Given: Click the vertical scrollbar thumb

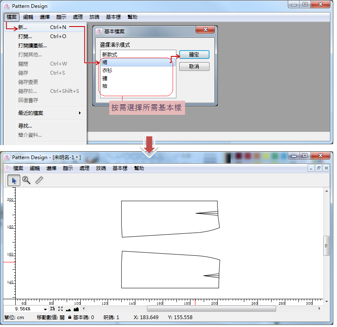Looking at the screenshot, I should (326, 246).
